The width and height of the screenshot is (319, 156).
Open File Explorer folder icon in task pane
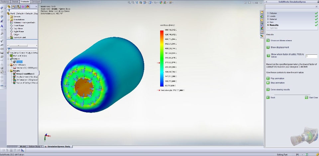(262, 20)
